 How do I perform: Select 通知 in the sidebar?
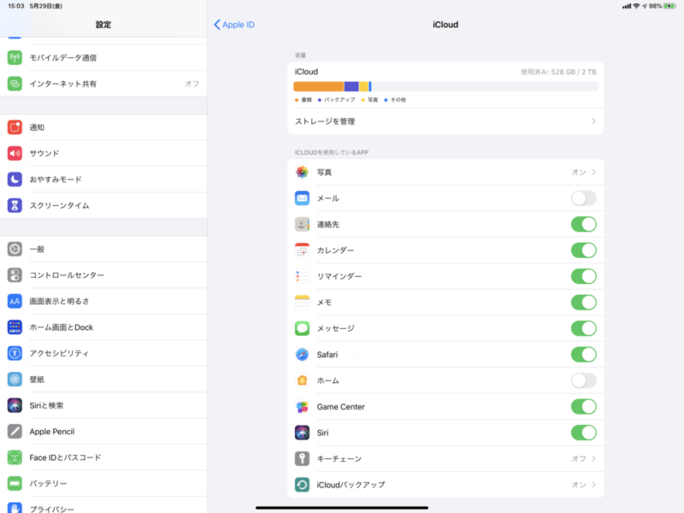[x=103, y=127]
